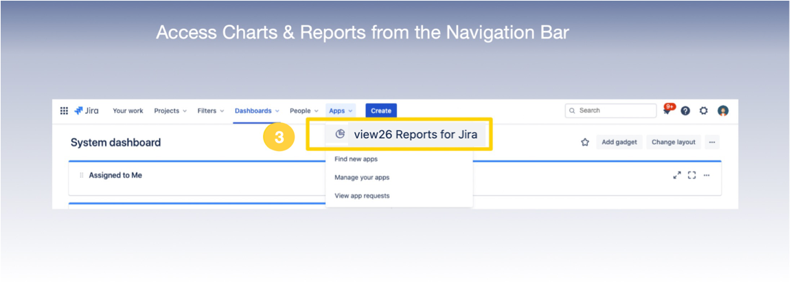Open dashboard more actions ellipsis button

[x=712, y=142]
